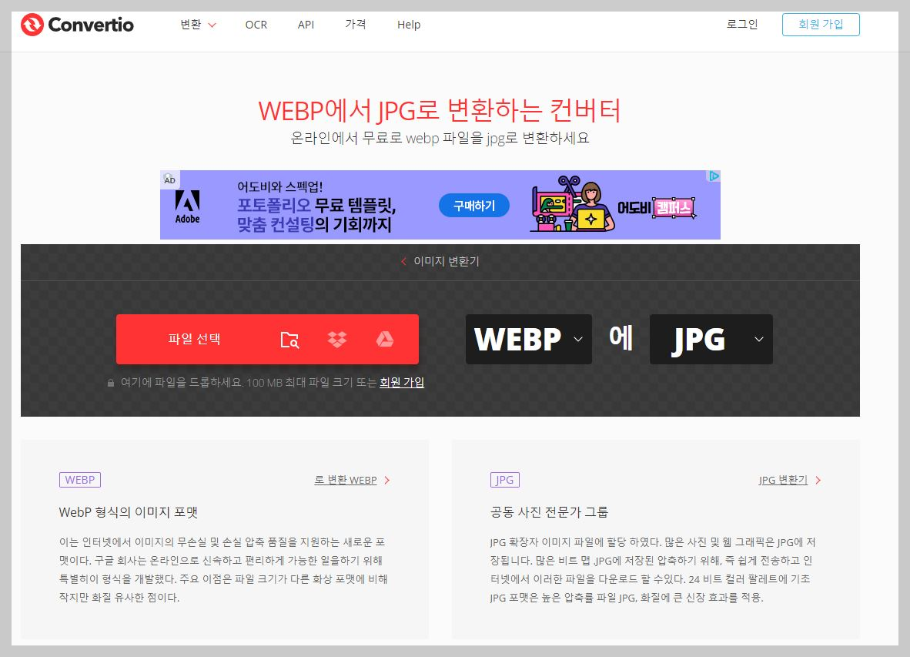Click the title 'WEBP에서 JPG로 변환하는 컨버터'
This screenshot has width=910, height=657.
coord(440,110)
